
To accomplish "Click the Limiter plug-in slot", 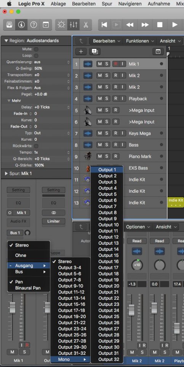I will [54, 221].
